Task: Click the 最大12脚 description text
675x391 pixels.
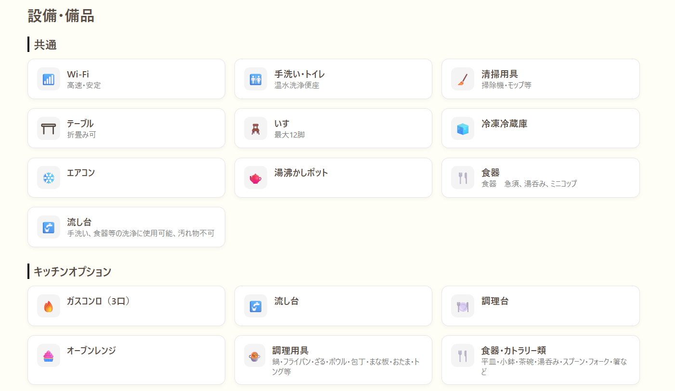Action: point(290,135)
